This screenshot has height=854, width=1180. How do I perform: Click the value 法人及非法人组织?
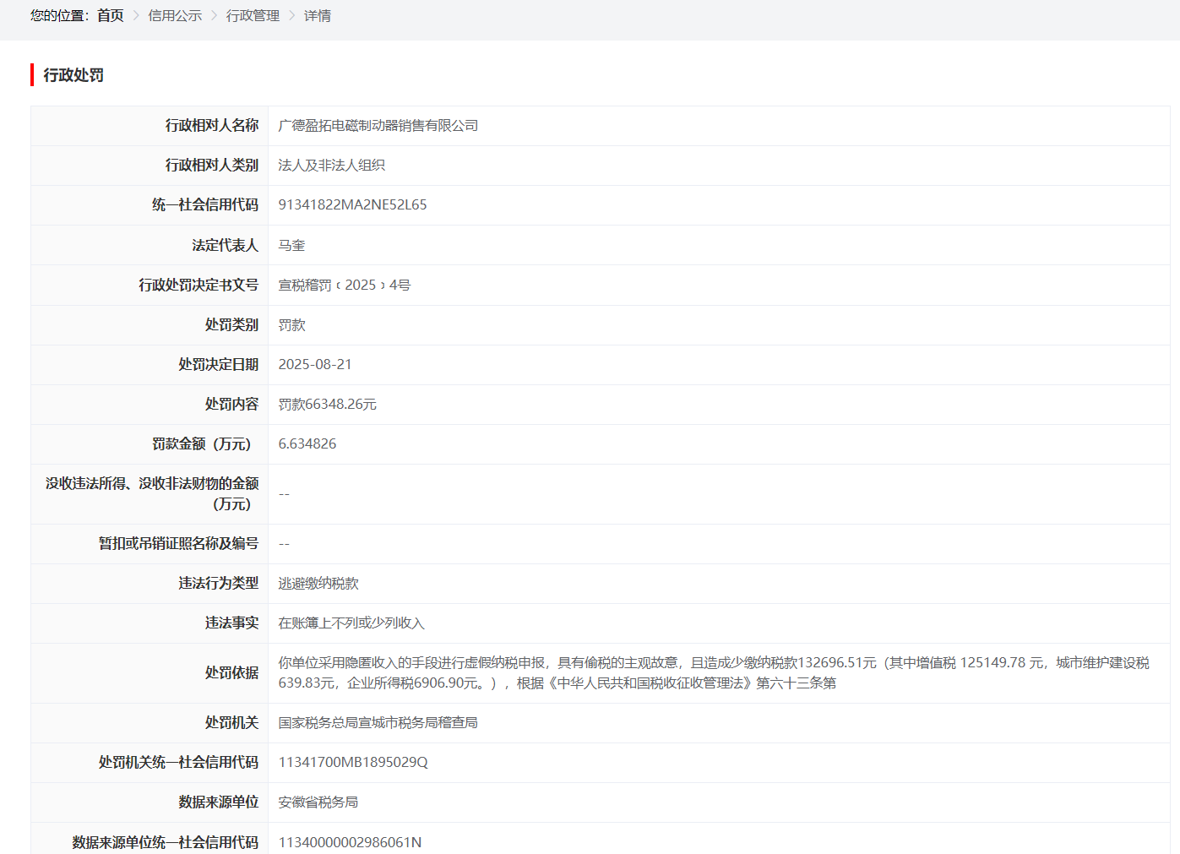[332, 166]
